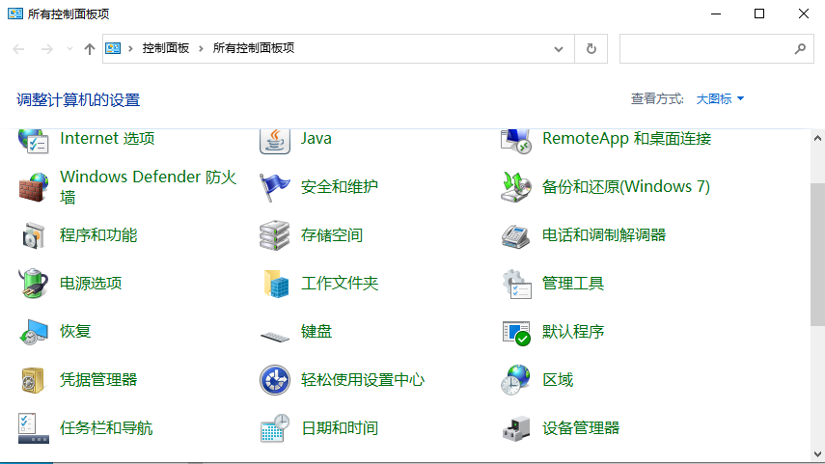Go back to previous location
This screenshot has height=464, width=825.
(x=18, y=49)
